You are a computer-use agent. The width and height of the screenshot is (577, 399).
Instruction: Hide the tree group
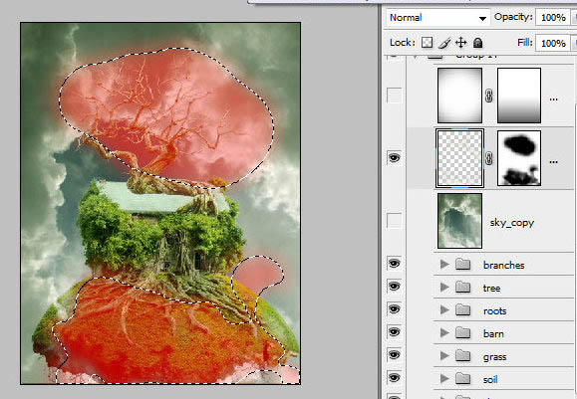pos(394,287)
